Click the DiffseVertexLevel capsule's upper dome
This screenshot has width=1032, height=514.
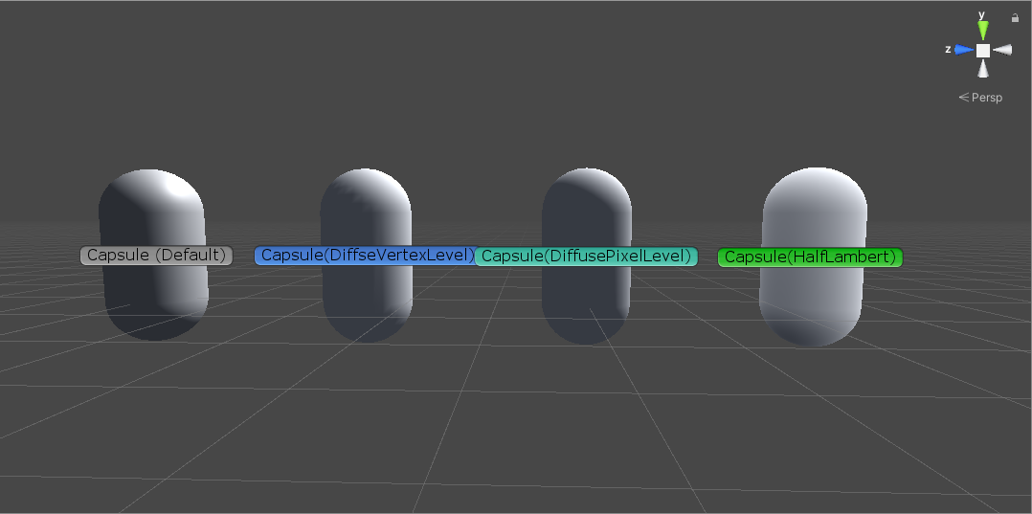366,190
